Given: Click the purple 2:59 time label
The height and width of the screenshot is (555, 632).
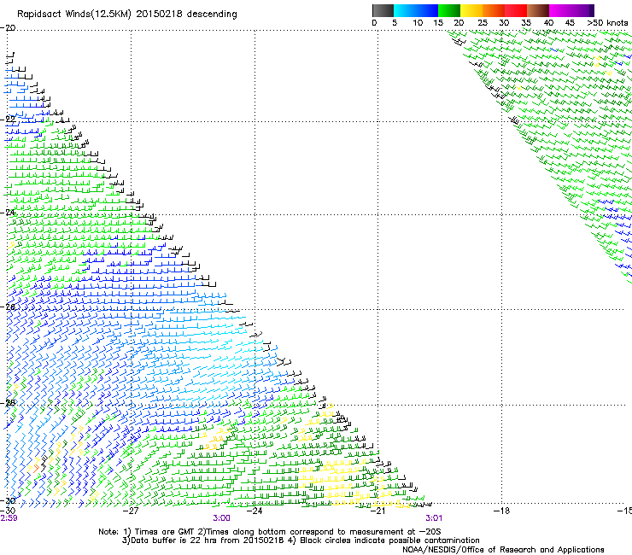Looking at the screenshot, I should click(x=9, y=518).
